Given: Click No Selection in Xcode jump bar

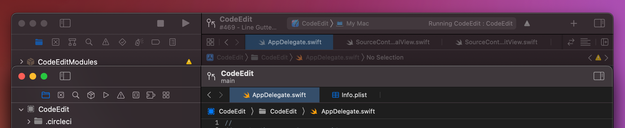Looking at the screenshot, I should click(x=385, y=57).
